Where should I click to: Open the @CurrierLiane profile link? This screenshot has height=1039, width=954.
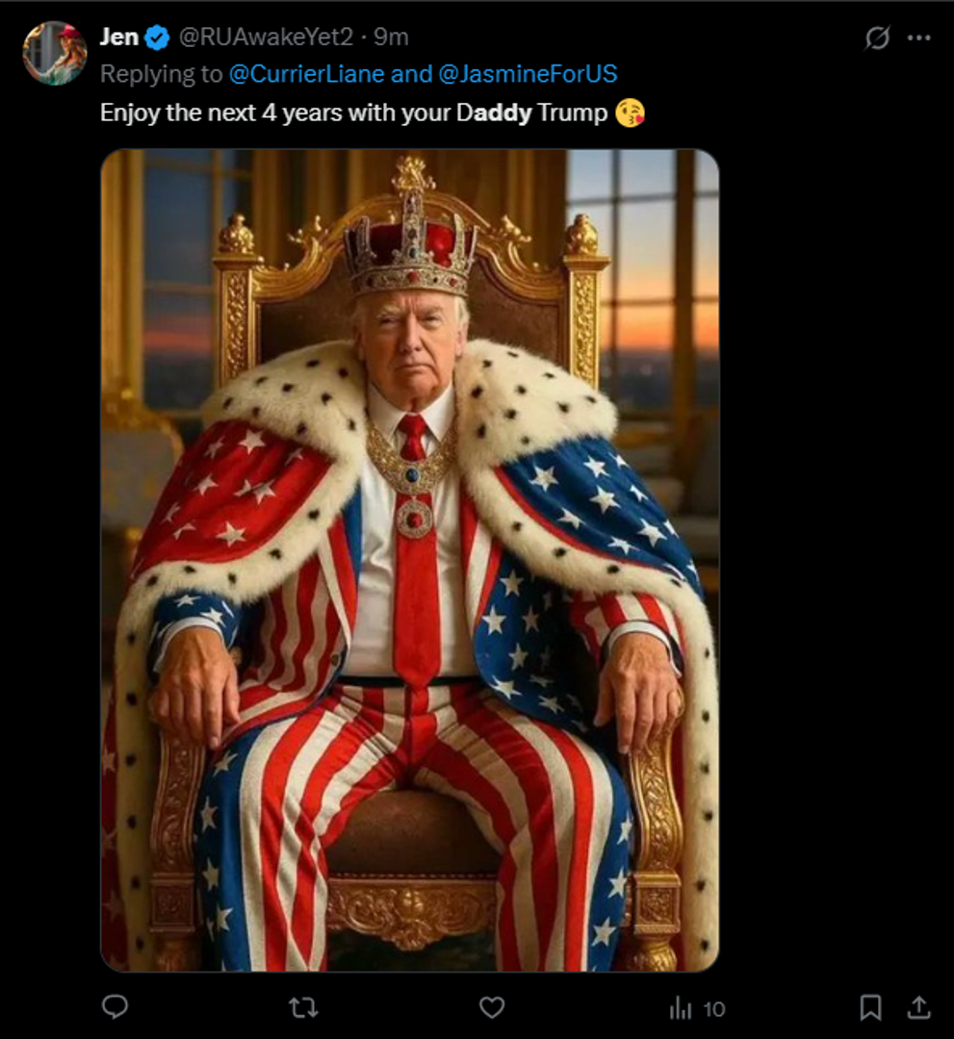point(307,74)
